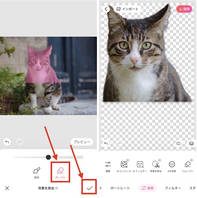Redo in the right editor screen
Image resolution: width=197 pixels, height=198 pixels.
click(x=118, y=143)
